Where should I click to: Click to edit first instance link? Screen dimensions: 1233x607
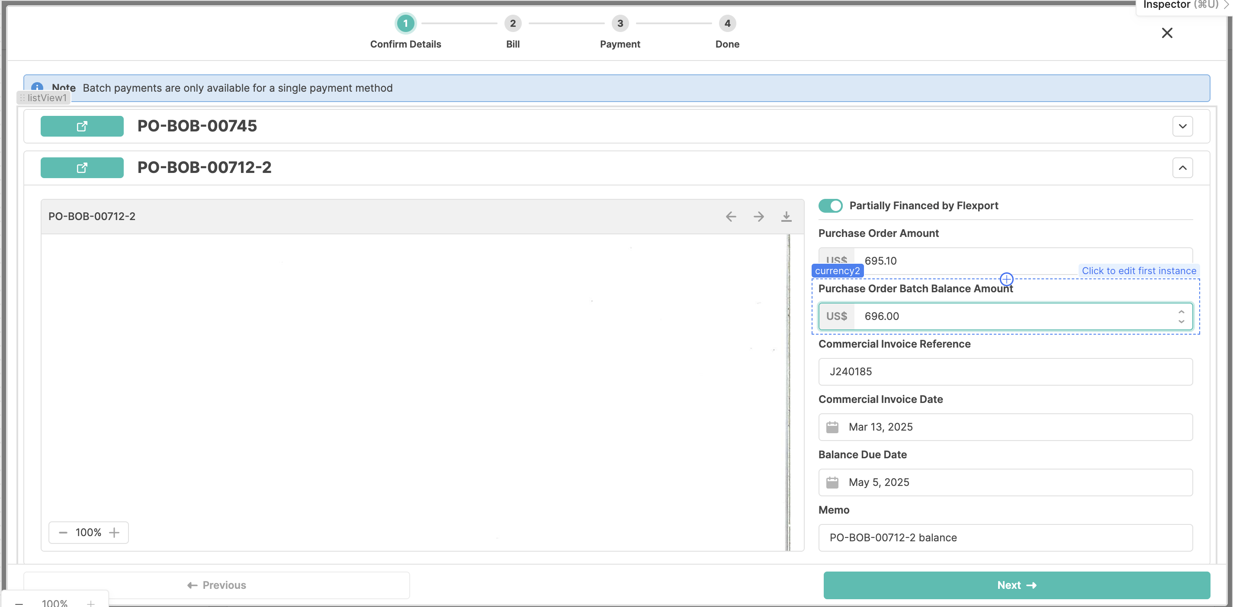(1139, 271)
